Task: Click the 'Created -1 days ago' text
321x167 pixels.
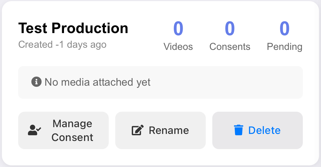Action: tap(62, 44)
